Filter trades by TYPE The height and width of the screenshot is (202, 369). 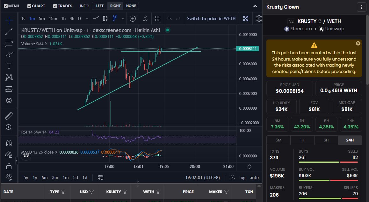[63, 192]
